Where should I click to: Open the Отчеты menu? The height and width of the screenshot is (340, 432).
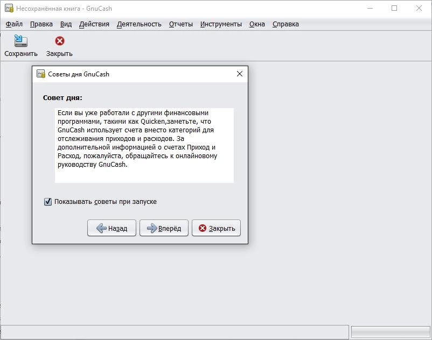click(x=181, y=24)
